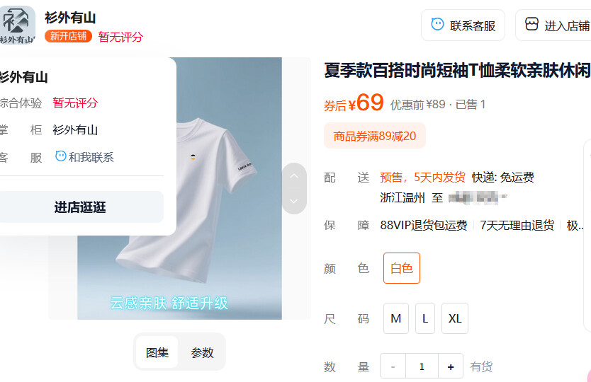The width and height of the screenshot is (591, 382).
Task: Decrease quantity with minus button
Action: [x=393, y=366]
